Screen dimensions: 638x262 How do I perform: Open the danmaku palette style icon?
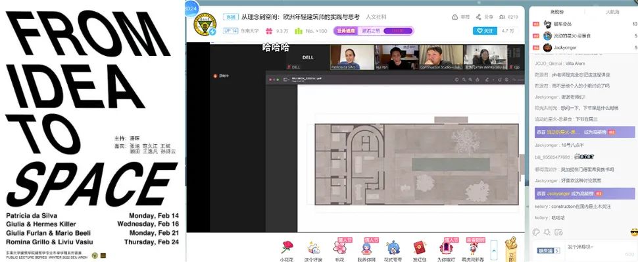(536, 232)
